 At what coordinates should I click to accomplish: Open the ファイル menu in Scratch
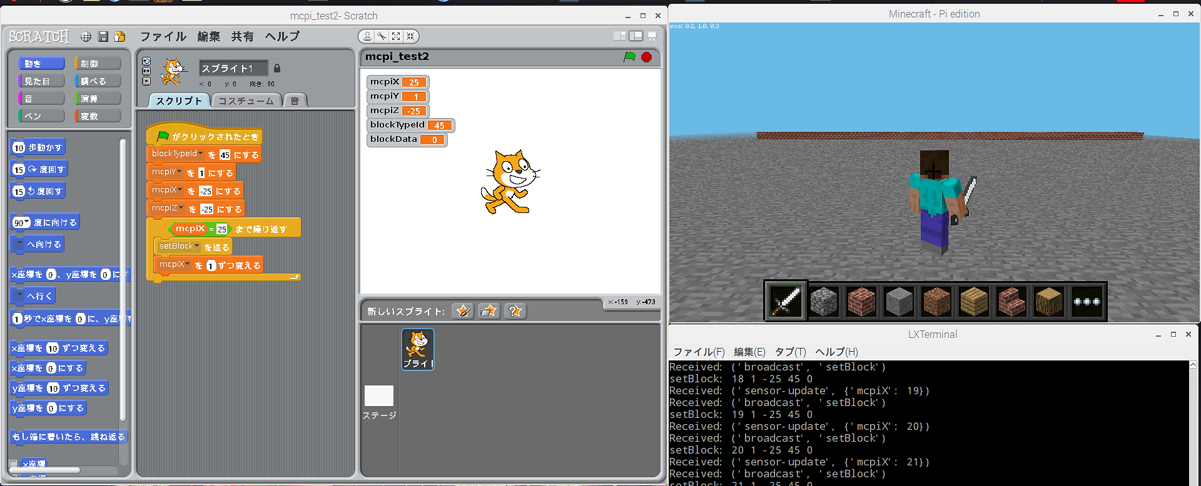[163, 37]
